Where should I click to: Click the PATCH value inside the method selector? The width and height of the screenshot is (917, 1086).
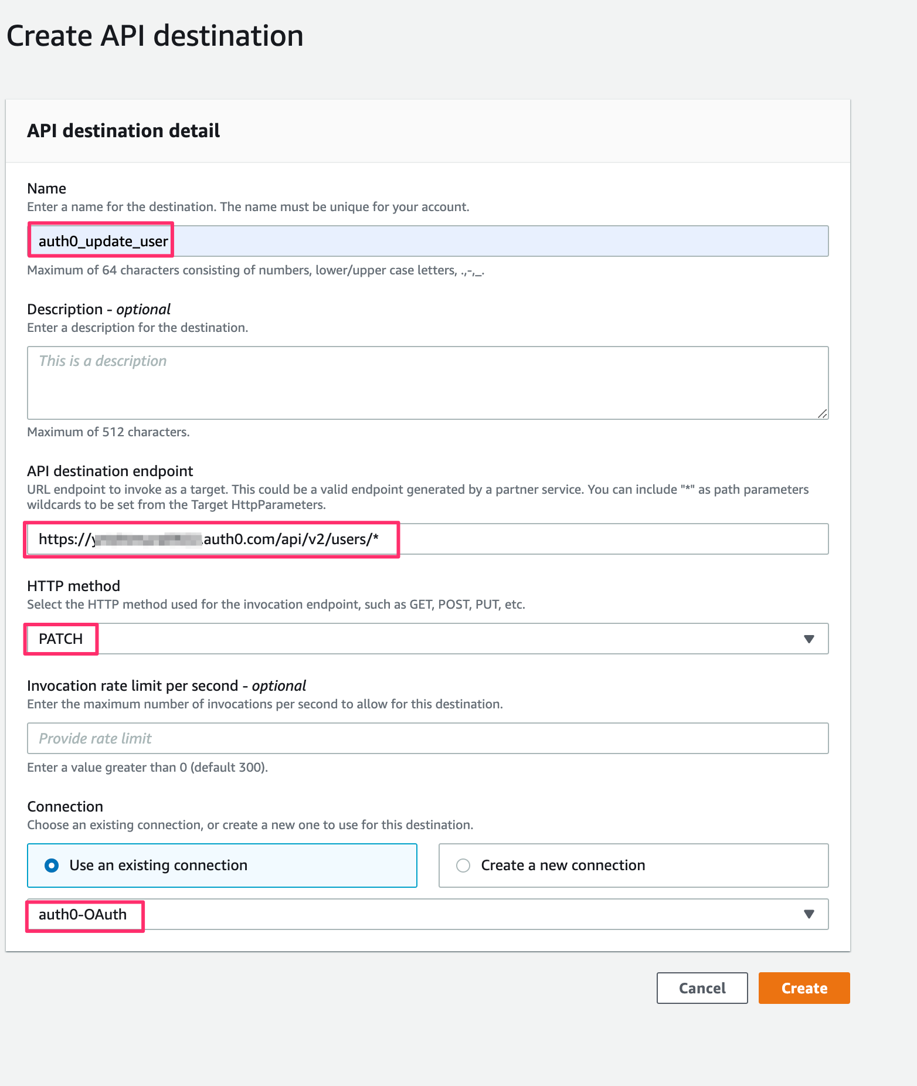click(x=60, y=639)
